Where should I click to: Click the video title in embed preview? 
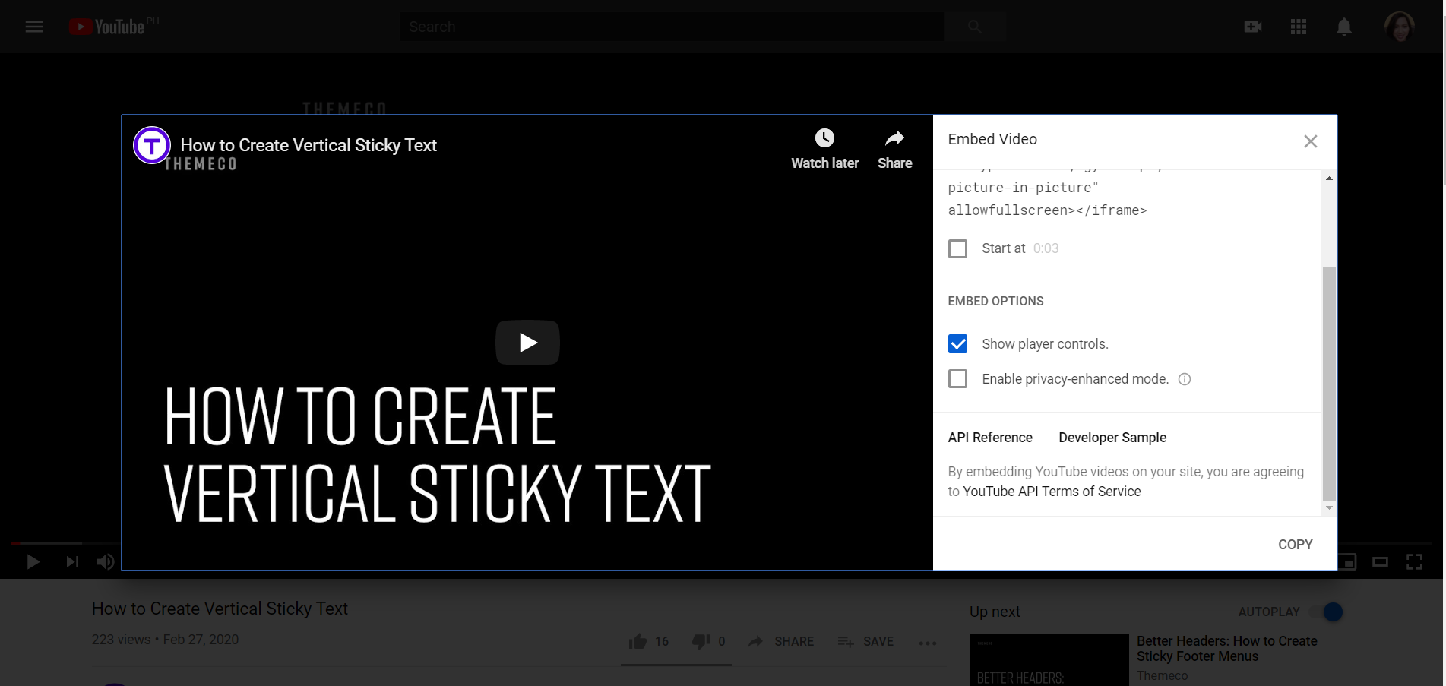point(309,145)
